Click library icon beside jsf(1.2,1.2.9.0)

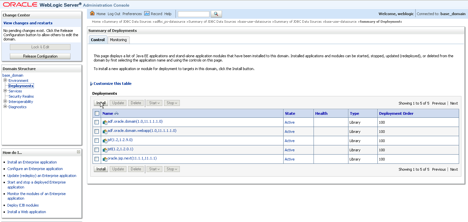(105, 141)
